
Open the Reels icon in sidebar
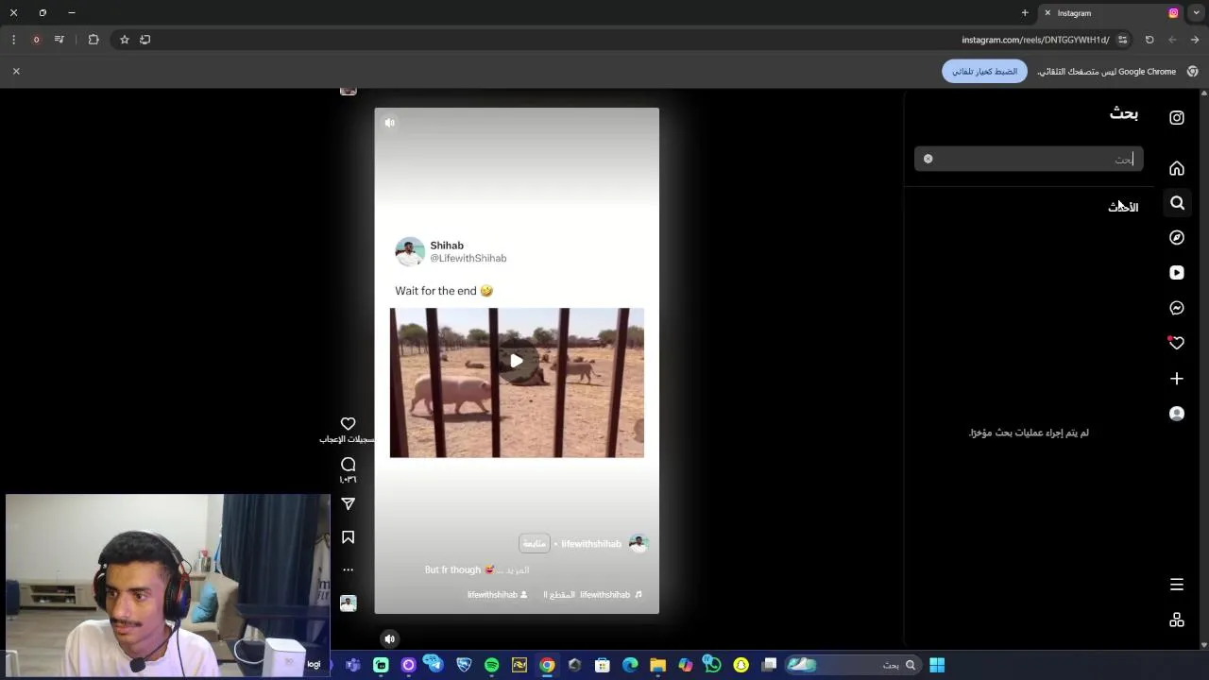[x=1177, y=273]
